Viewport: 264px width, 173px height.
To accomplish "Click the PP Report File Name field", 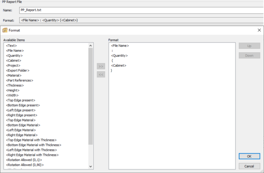I will coord(141,10).
